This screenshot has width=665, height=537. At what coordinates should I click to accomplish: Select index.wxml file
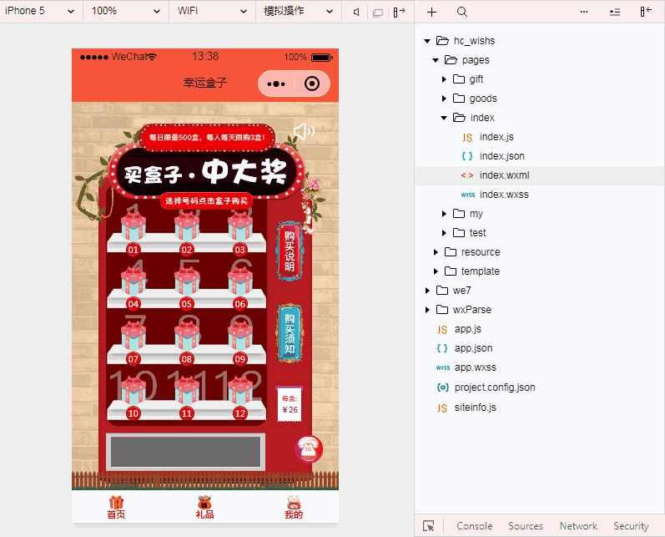[x=540, y=175]
